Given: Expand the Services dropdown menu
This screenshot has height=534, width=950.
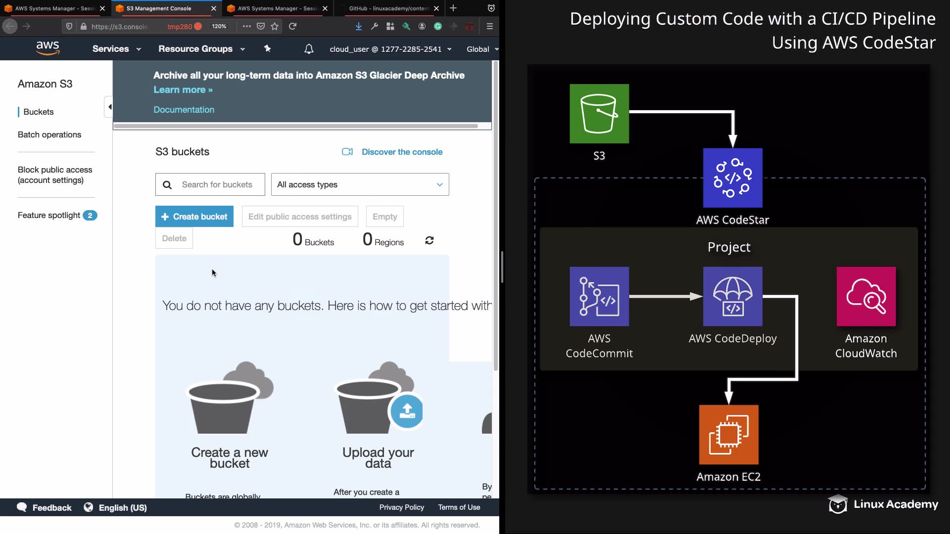Looking at the screenshot, I should [117, 49].
